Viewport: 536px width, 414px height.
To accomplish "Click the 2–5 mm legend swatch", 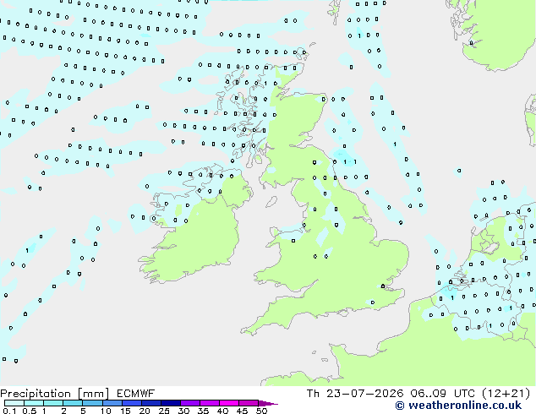I will coord(73,403).
